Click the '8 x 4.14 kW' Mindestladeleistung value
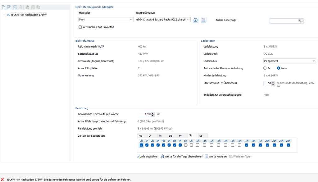318x182 pixels. click(x=271, y=75)
